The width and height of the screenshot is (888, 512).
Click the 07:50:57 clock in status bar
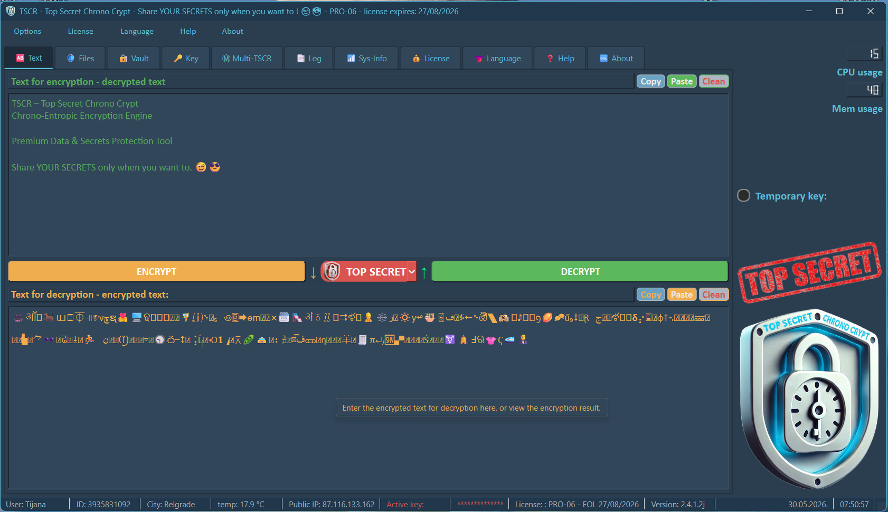point(854,505)
